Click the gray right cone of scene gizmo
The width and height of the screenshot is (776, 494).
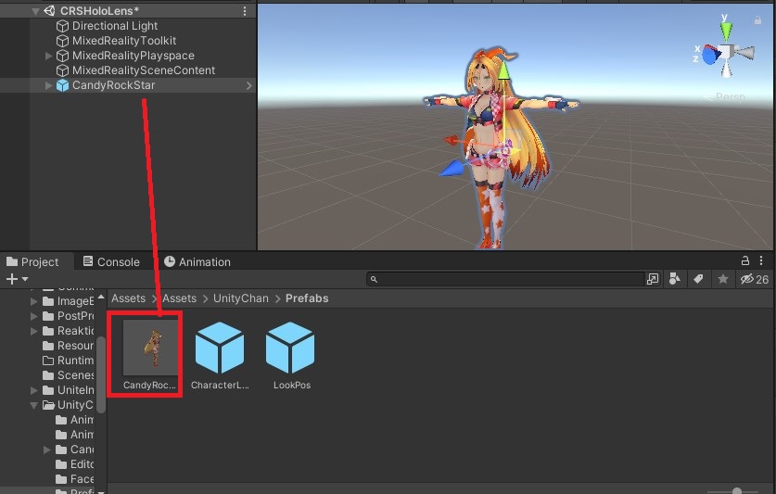[744, 53]
